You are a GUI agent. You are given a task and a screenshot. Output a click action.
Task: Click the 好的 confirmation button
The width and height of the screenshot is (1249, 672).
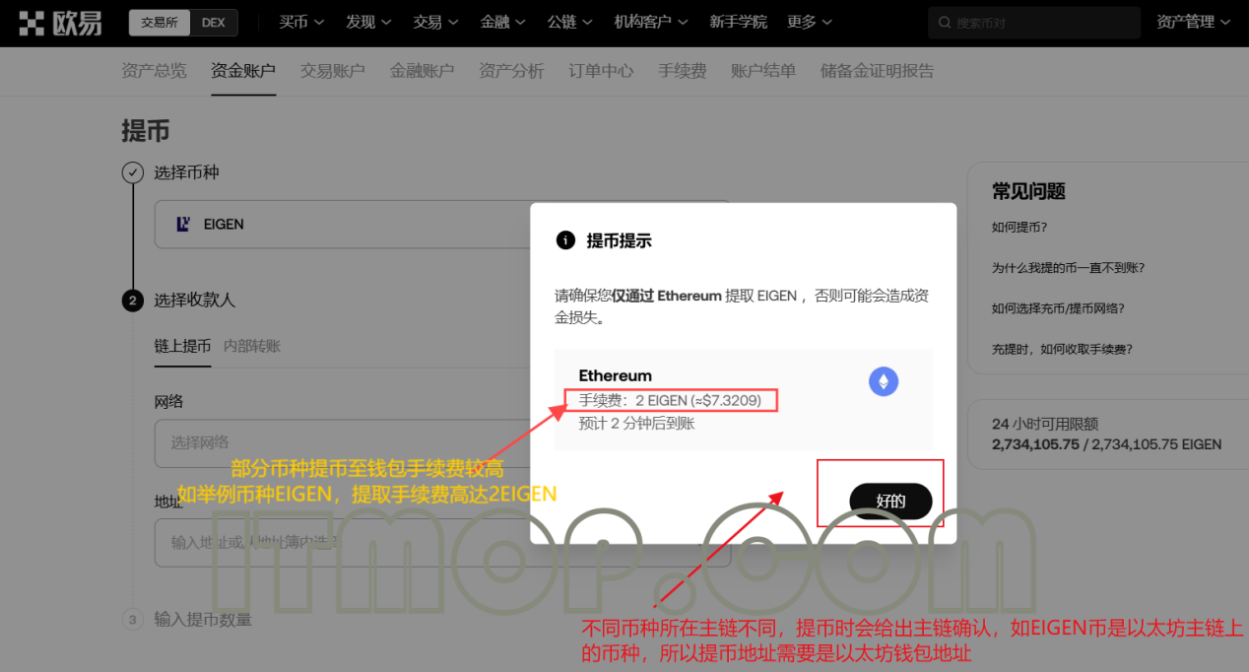click(889, 501)
